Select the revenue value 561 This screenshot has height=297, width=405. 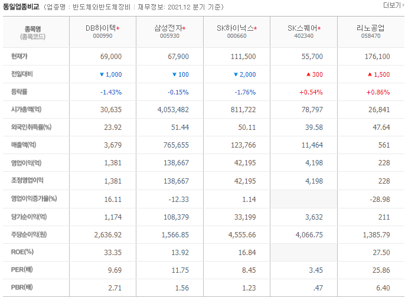[x=384, y=145]
